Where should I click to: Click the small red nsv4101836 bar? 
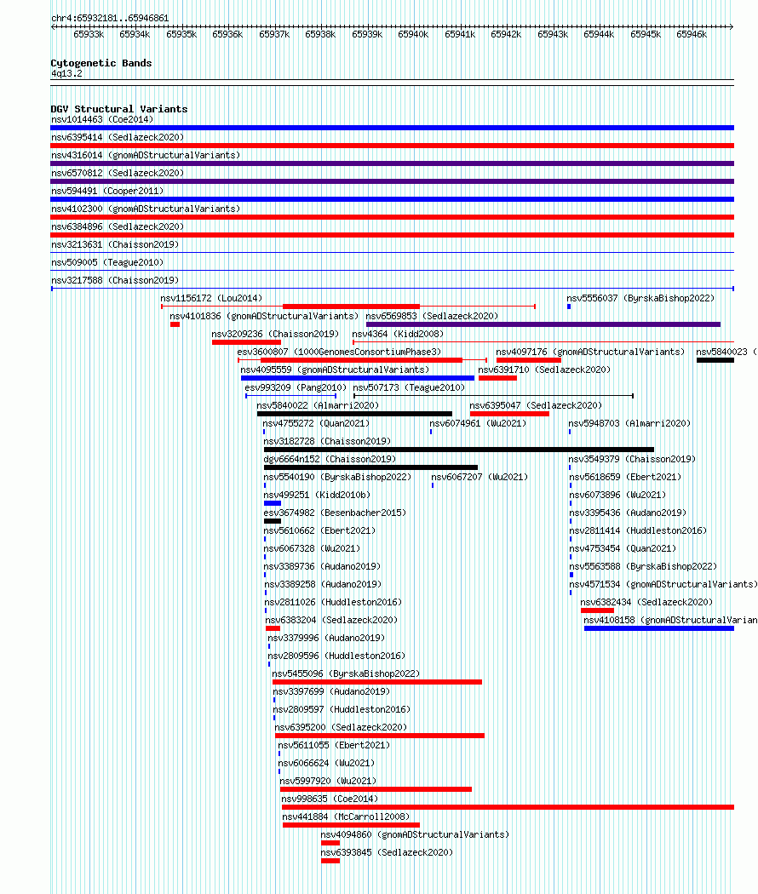pyautogui.click(x=175, y=324)
